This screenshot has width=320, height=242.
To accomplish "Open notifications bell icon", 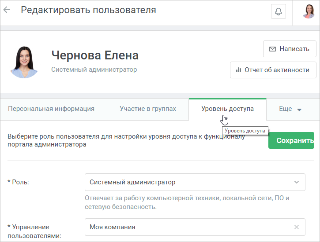I will pyautogui.click(x=279, y=11).
